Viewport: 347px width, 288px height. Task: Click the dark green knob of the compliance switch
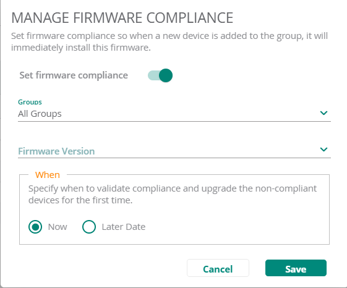click(x=166, y=75)
